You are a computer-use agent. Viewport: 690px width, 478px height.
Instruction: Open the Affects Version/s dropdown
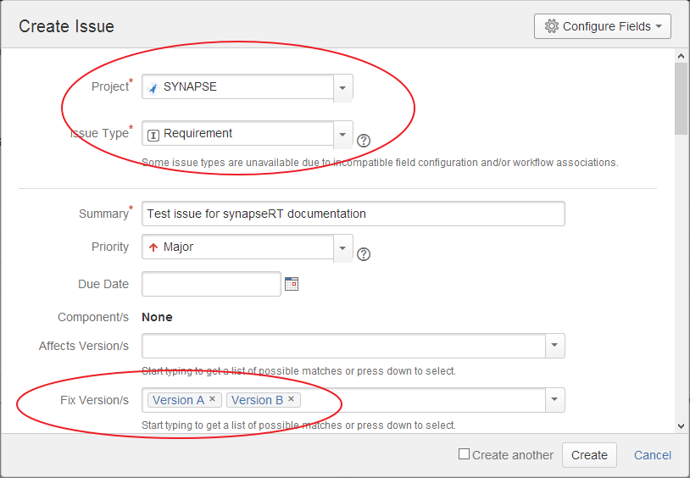tap(554, 346)
